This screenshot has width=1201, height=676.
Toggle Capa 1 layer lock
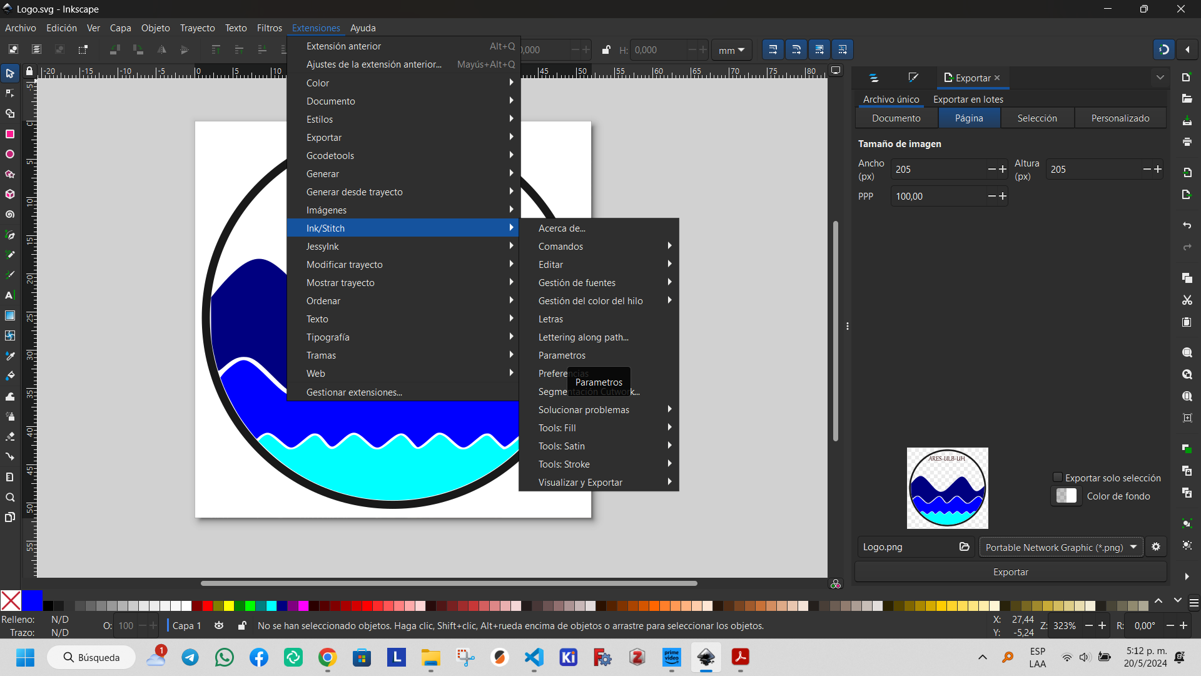point(242,625)
